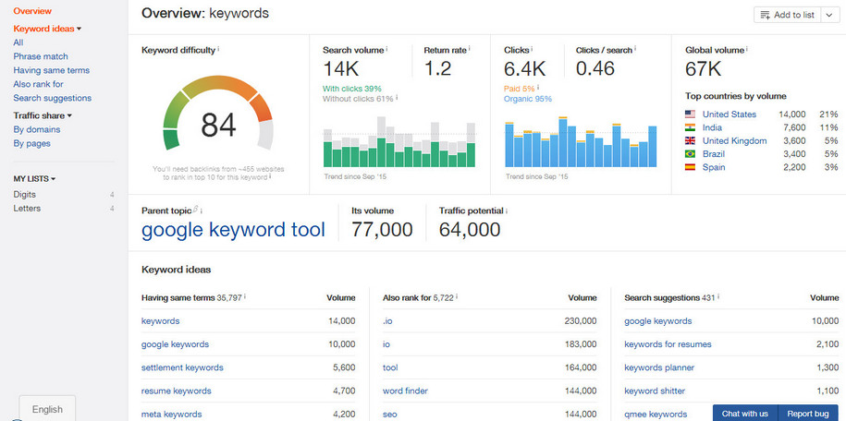The image size is (846, 421).
Task: Click the Clicks info icon
Action: [x=532, y=49]
